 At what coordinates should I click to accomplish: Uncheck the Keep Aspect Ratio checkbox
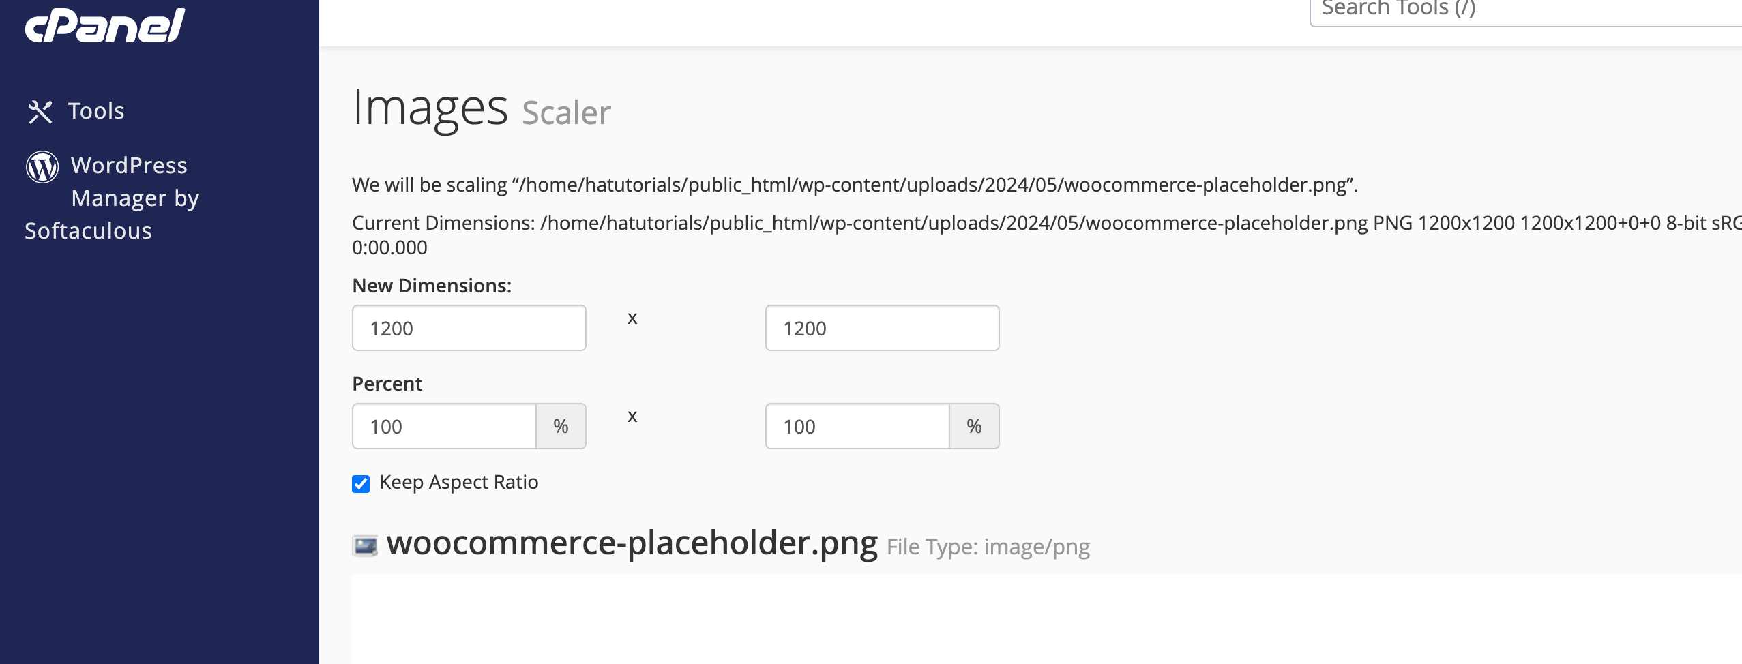[x=361, y=483]
